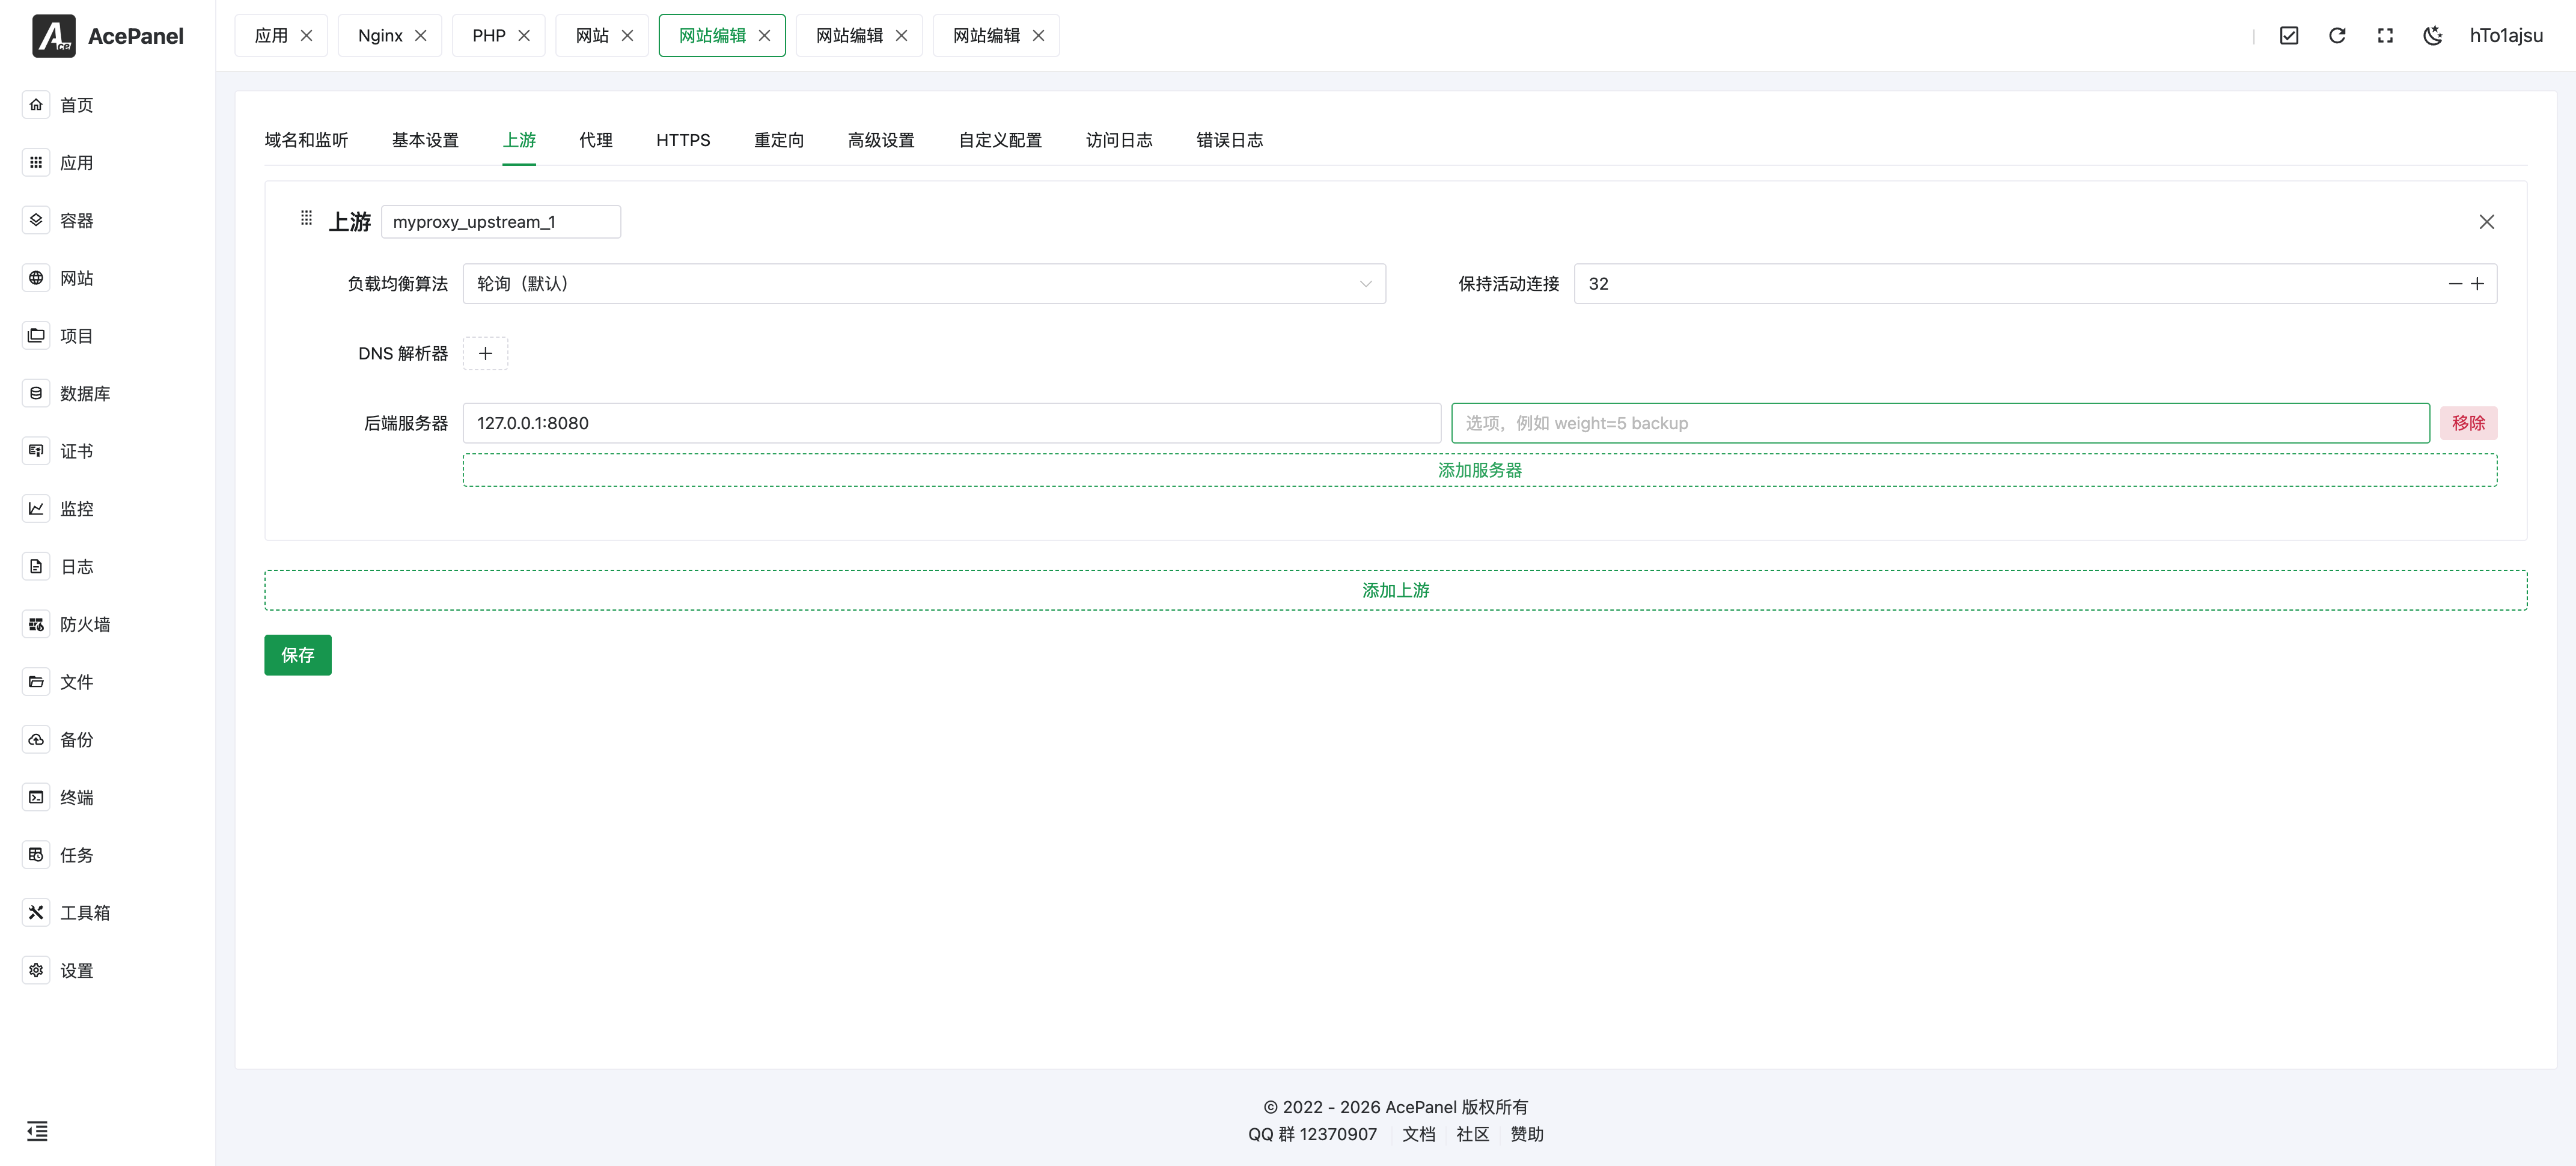The width and height of the screenshot is (2576, 1166).
Task: Close the Nginx top tab
Action: tap(421, 36)
